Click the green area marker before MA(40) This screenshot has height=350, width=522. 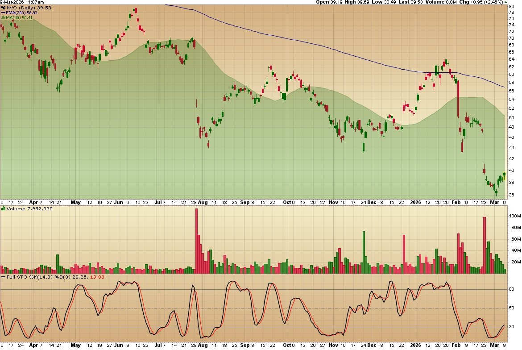[x=3, y=18]
